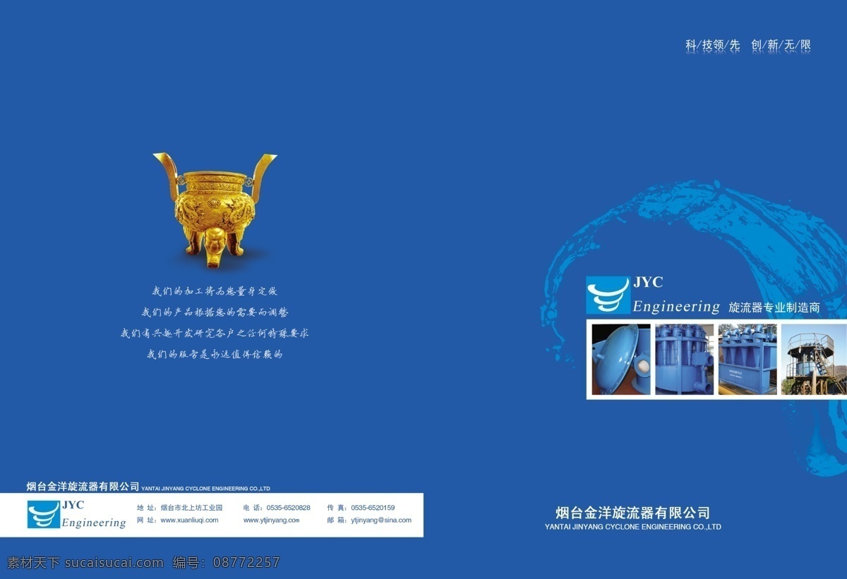Click the line 我们有兴趣开发研究客户之任何特殊要求
This screenshot has width=847, height=579.
point(215,333)
